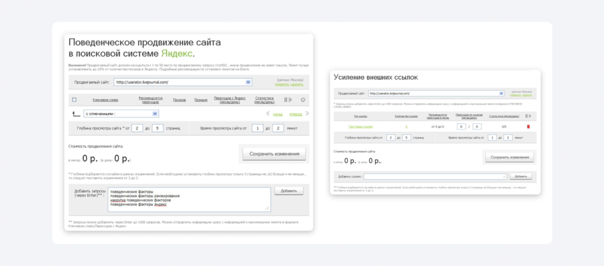Click the 'Добавить ссылки' input field
Viewport: 604px width, 266px height.
pyautogui.click(x=435, y=177)
